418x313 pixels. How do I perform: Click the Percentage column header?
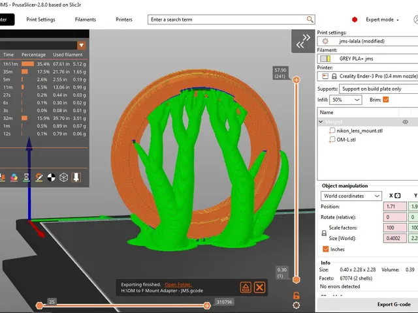[x=33, y=55]
